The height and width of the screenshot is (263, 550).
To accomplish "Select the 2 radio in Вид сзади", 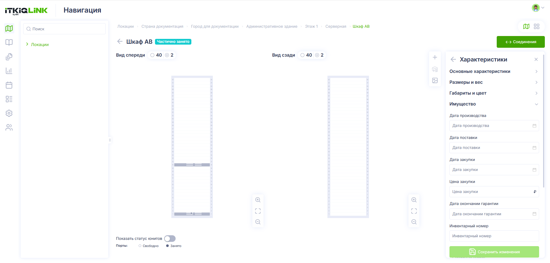I will [x=317, y=55].
